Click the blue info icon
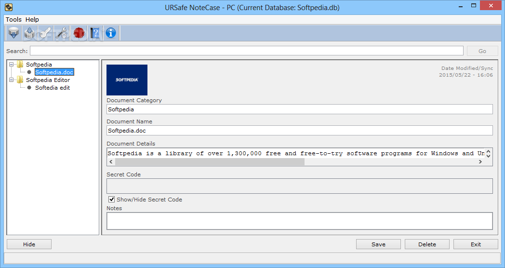Screen dimensions: 505x268 111,33
